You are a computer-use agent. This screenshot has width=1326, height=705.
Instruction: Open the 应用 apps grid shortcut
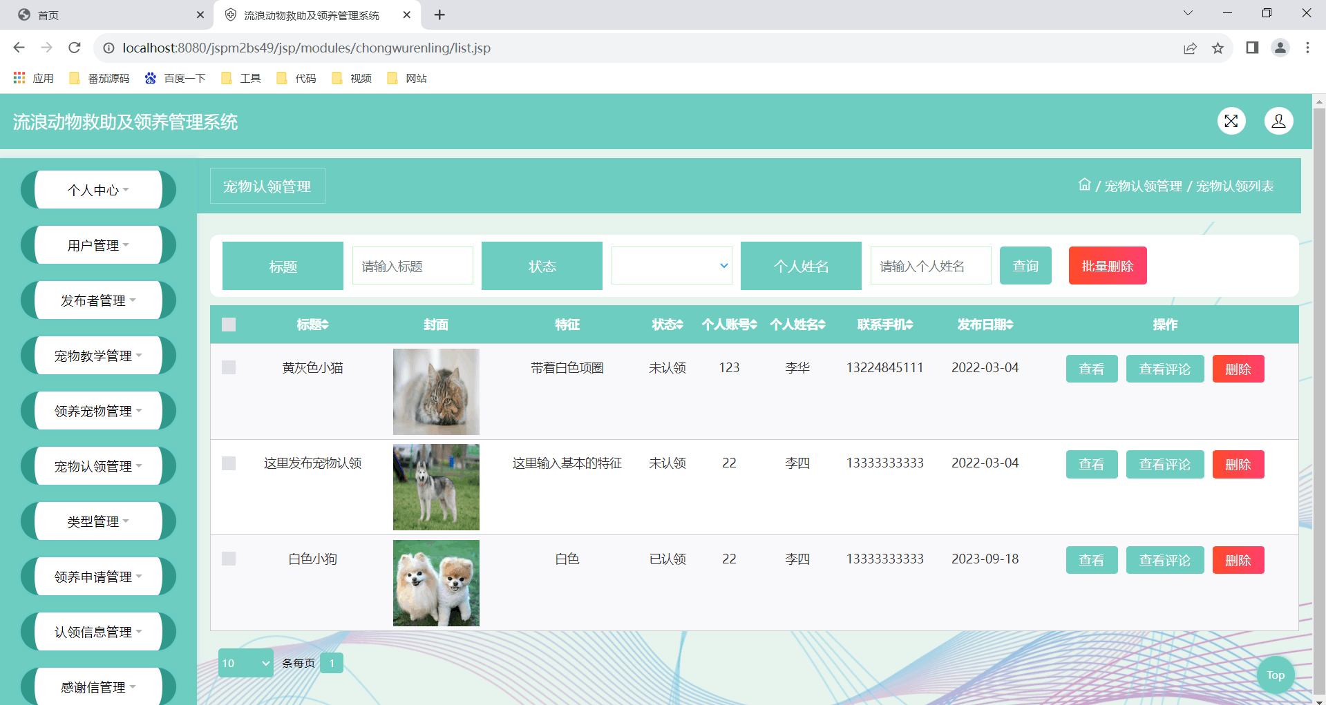(x=33, y=78)
